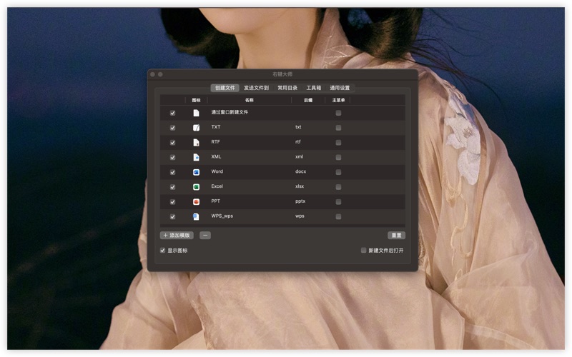Select the WPS_wps name cell
The width and height of the screenshot is (572, 357).
[222, 216]
